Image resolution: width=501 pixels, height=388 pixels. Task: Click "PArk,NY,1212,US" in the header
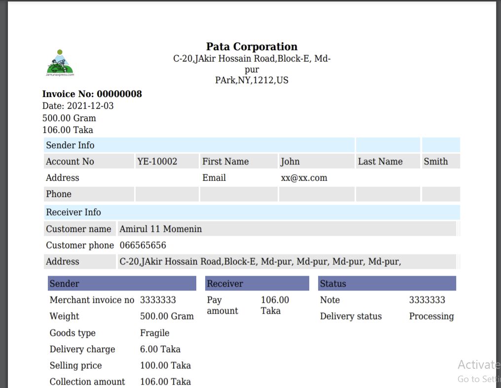point(252,80)
